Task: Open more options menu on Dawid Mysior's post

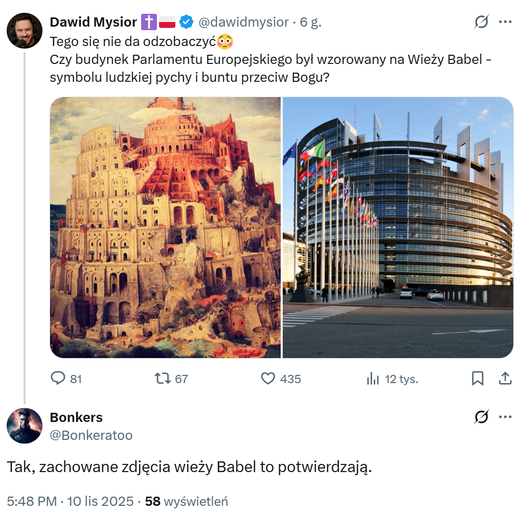Action: tap(505, 22)
